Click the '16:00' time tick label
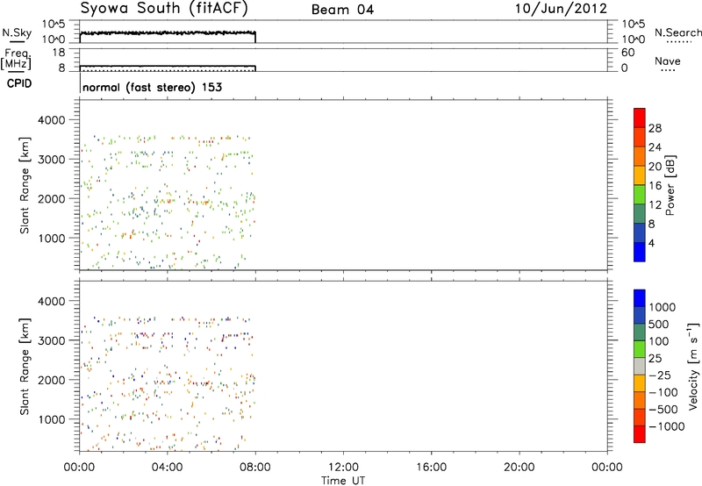Viewport: 702px width, 486px height. [x=431, y=468]
